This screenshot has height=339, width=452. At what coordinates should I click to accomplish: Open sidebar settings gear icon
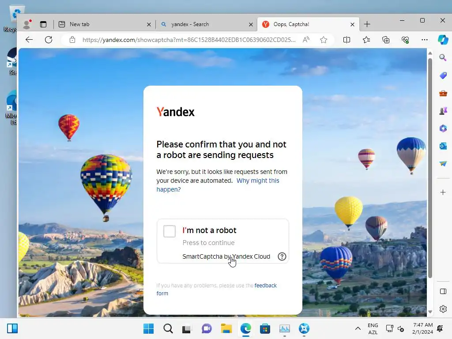pyautogui.click(x=443, y=309)
